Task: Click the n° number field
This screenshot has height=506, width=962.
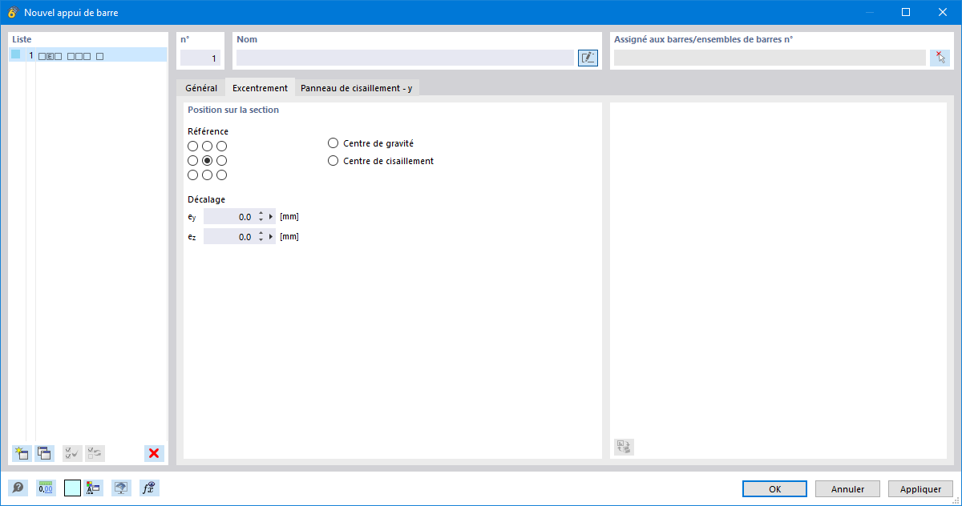Action: (200, 58)
